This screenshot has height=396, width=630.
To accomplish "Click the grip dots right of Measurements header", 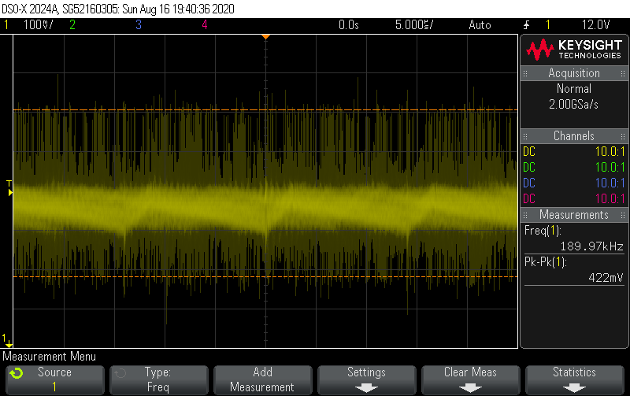I will [x=622, y=215].
